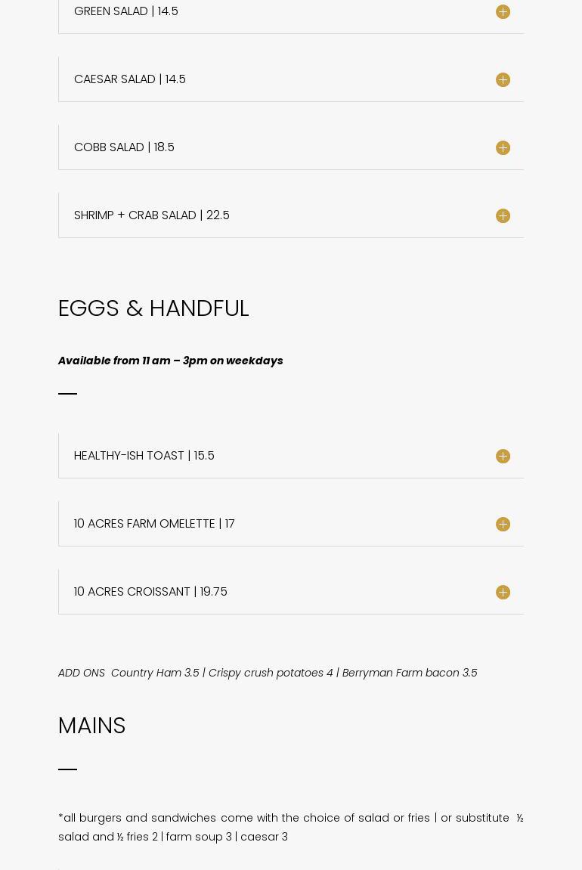Open HEALTHY-ISH TOAST | 15.5 details
The image size is (582, 870).
[144, 456]
